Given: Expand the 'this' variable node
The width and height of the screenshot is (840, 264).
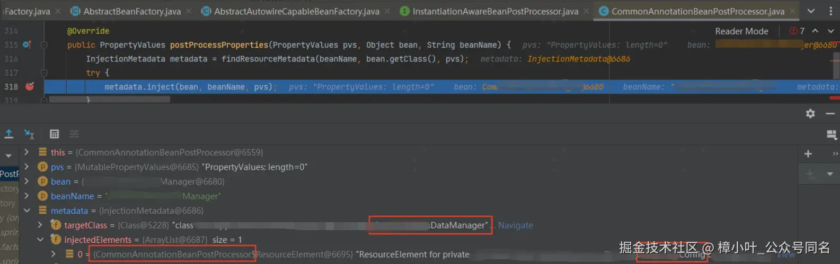Looking at the screenshot, I should coord(26,152).
